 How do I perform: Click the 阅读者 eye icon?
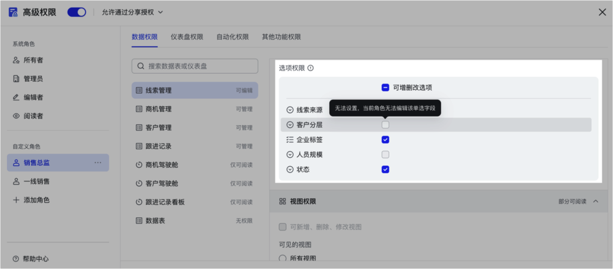tap(16, 116)
